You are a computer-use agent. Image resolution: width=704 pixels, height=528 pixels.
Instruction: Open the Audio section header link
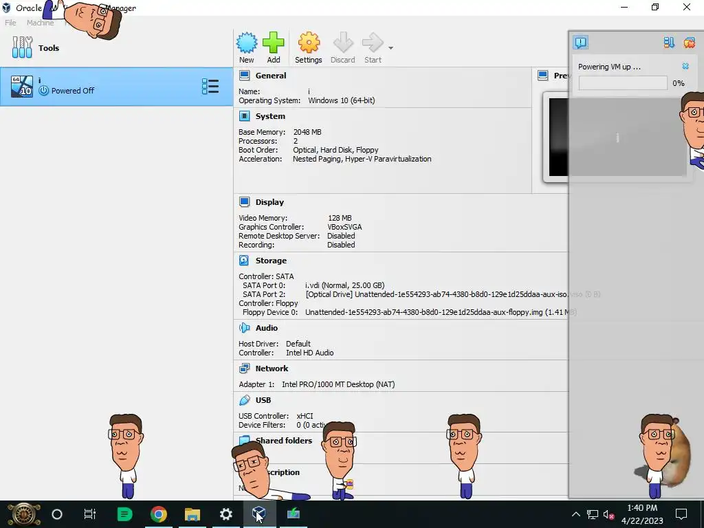pyautogui.click(x=267, y=328)
